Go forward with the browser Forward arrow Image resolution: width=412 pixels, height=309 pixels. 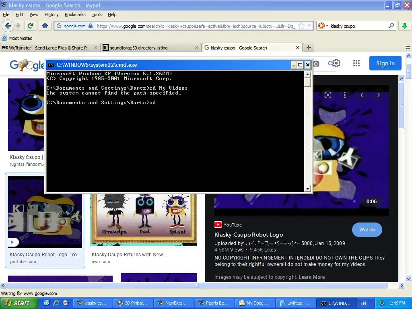18,26
